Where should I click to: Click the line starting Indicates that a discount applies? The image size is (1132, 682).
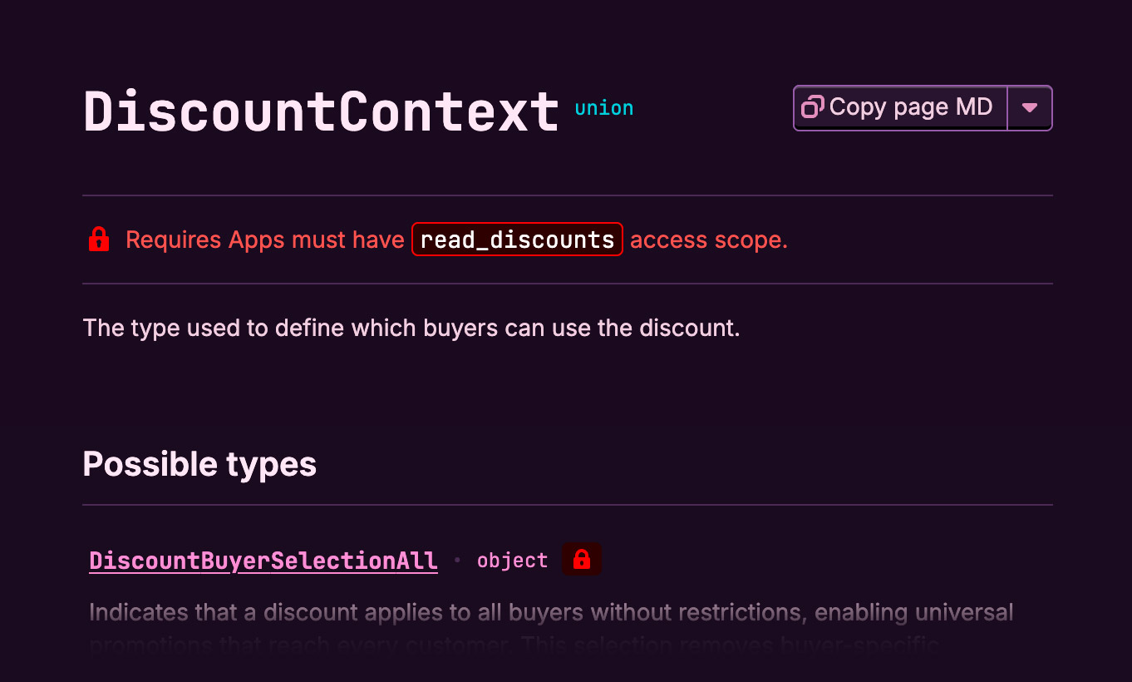(550, 613)
